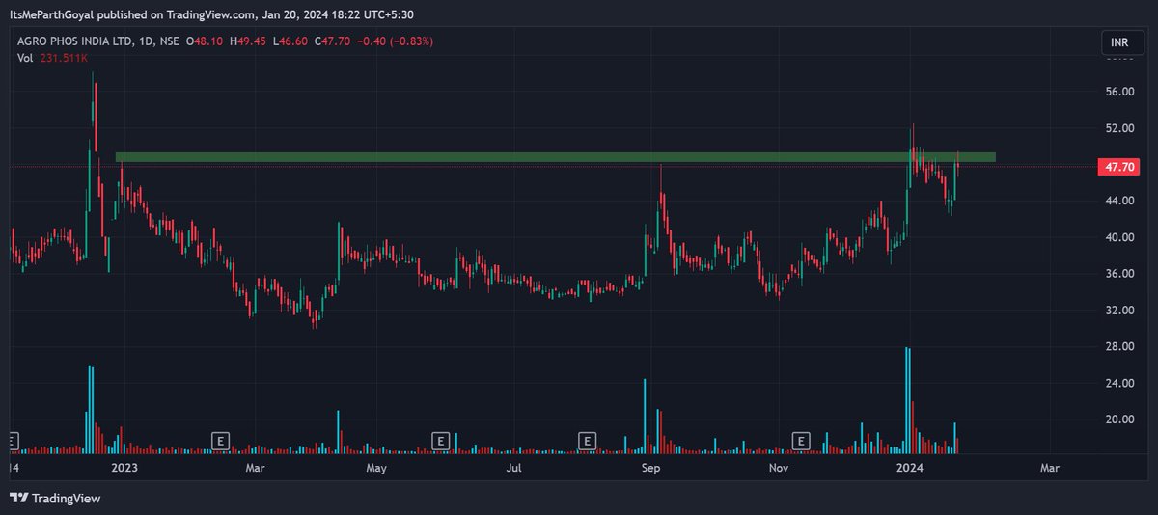1158x515 pixels.
Task: Click the Nov time axis label
Action: click(x=780, y=468)
